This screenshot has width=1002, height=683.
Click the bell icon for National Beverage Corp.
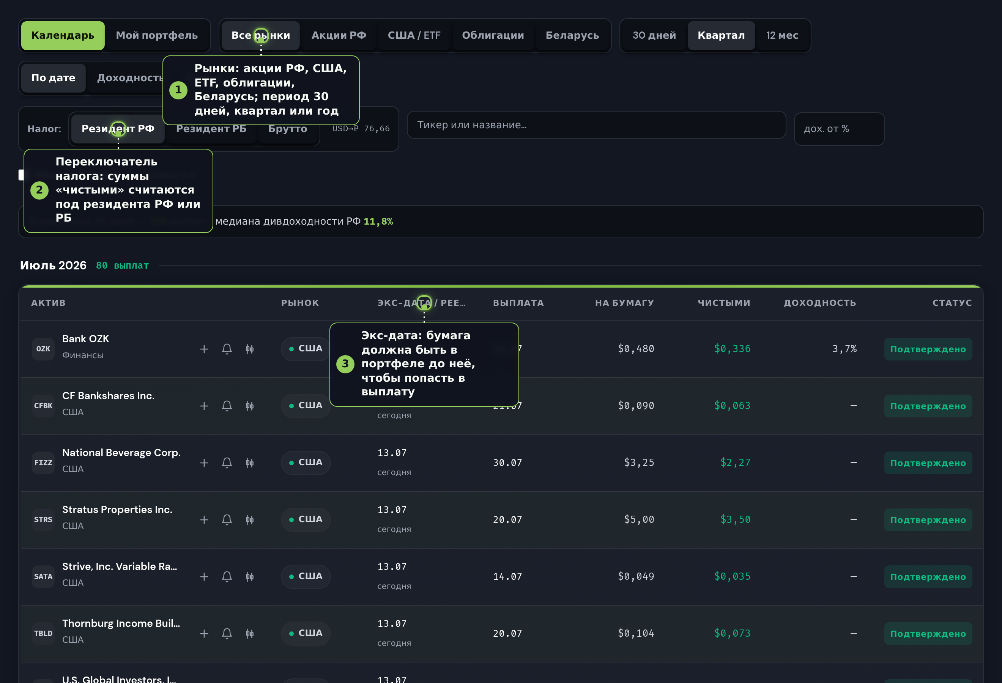tap(227, 463)
